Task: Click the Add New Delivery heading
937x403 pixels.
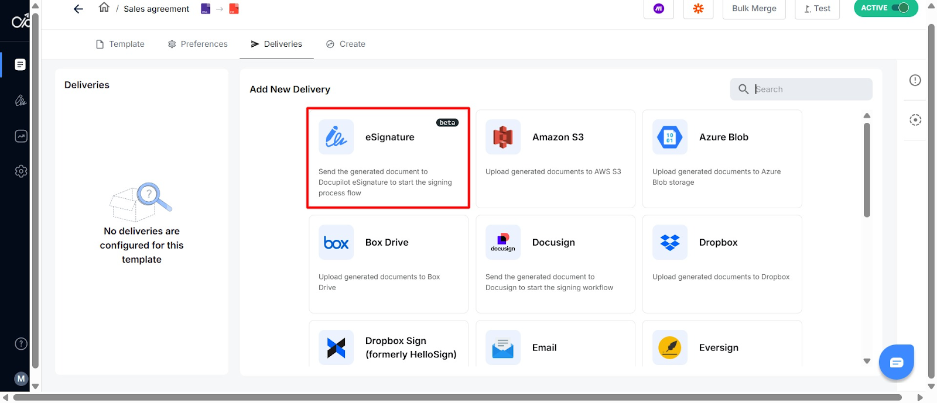Action: pos(290,89)
